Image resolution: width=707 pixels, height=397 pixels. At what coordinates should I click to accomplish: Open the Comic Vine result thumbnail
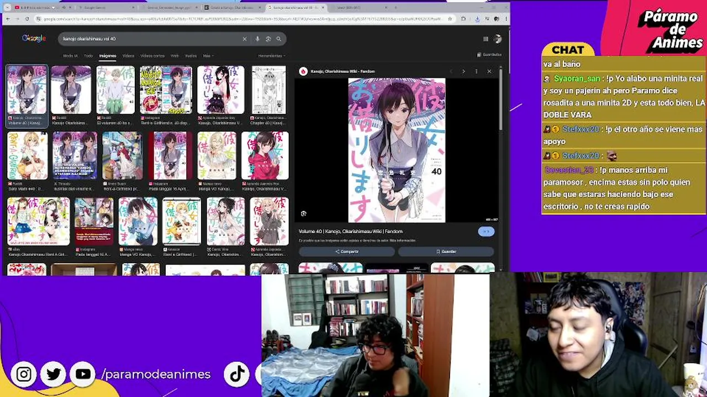(x=225, y=221)
